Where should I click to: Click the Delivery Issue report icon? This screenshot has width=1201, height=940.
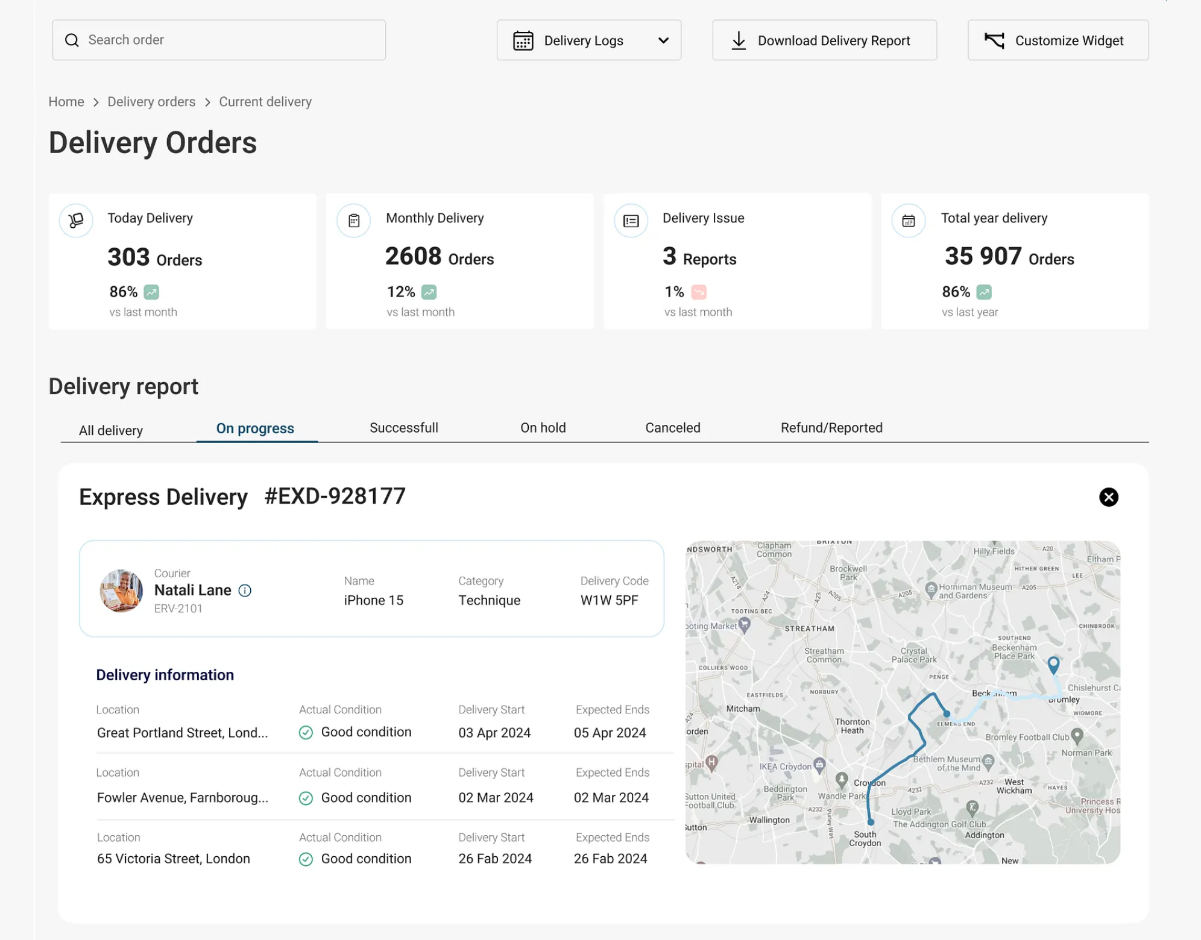tap(631, 221)
